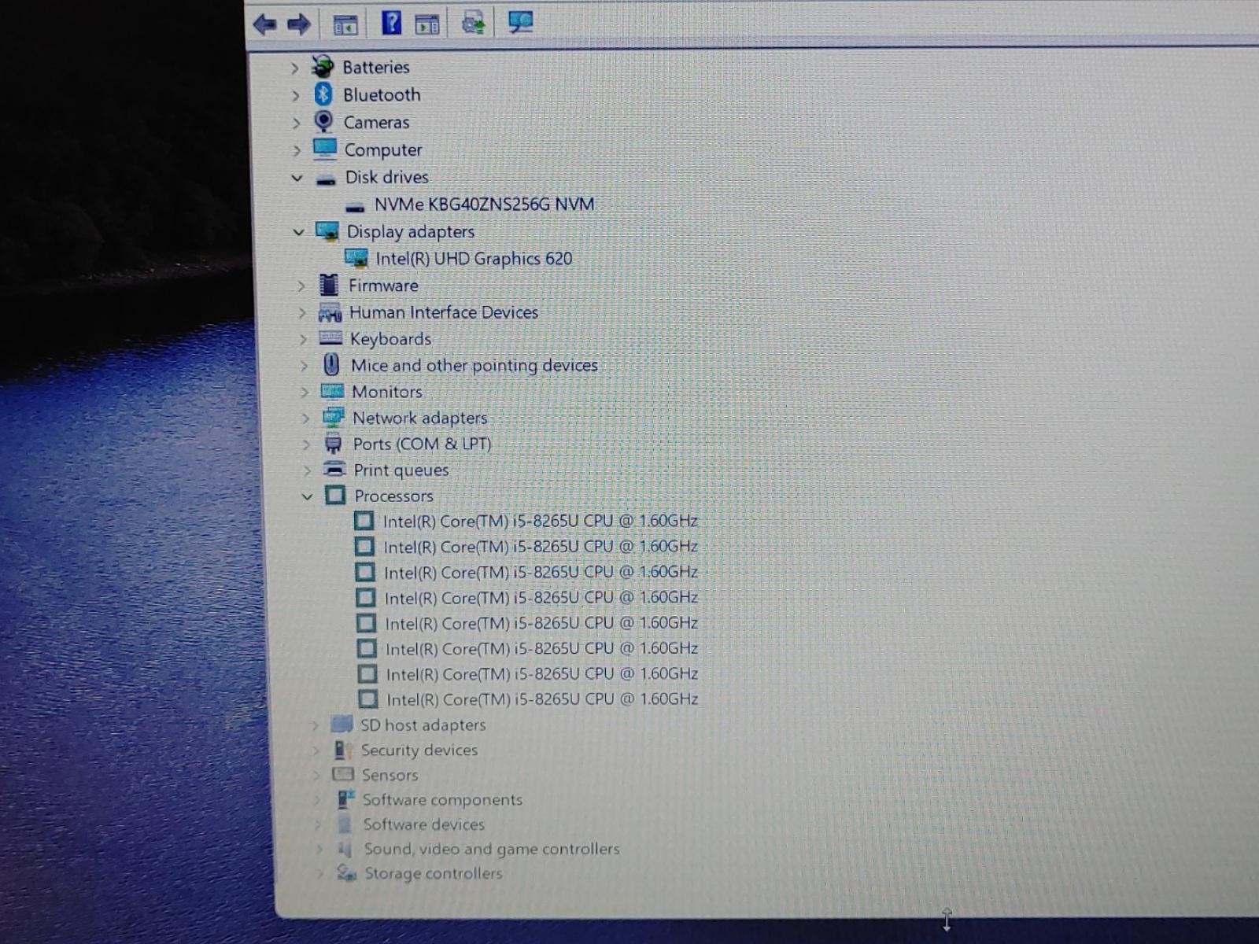
Task: Click Mice and other pointing devices label
Action: pos(474,365)
